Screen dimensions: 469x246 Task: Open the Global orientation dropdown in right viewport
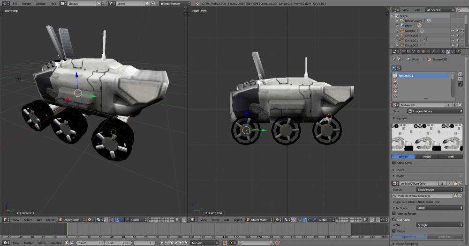pos(325,220)
